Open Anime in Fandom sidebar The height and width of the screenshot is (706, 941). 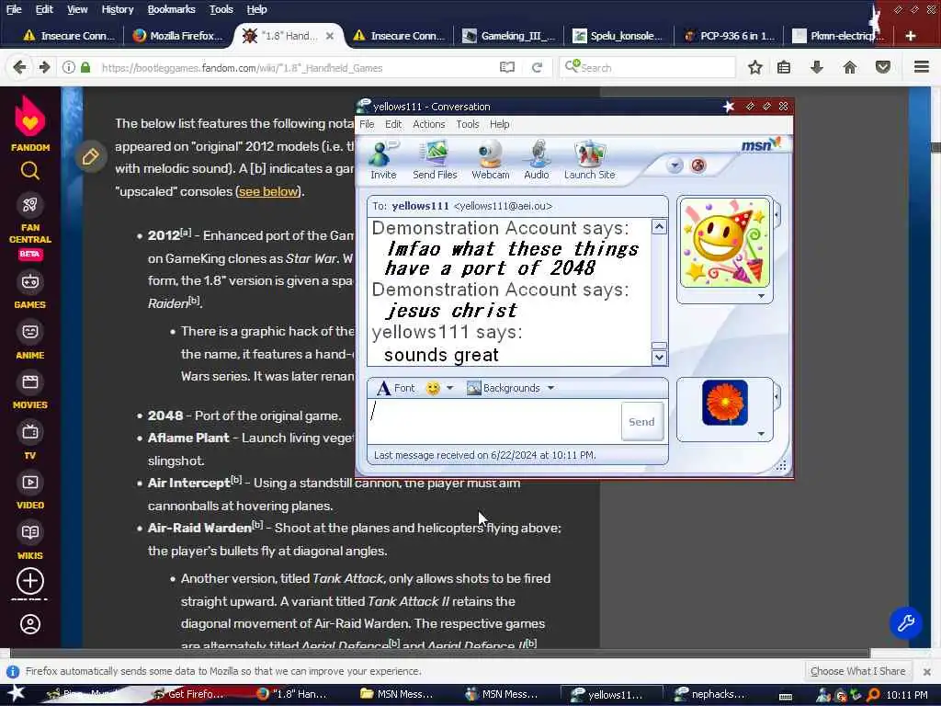30,340
